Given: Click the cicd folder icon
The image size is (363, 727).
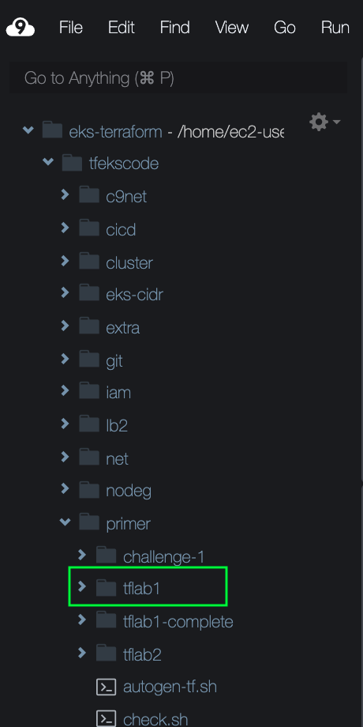Looking at the screenshot, I should 89,228.
